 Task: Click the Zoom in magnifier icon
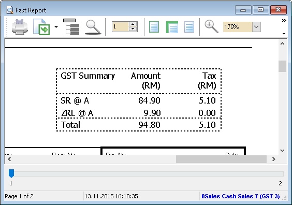point(211,27)
